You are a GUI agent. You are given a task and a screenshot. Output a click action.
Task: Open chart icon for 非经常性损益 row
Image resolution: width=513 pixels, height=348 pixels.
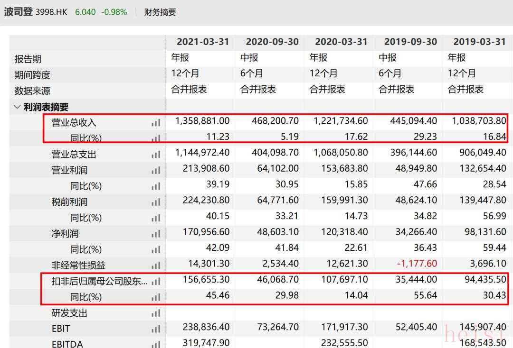pyautogui.click(x=156, y=266)
